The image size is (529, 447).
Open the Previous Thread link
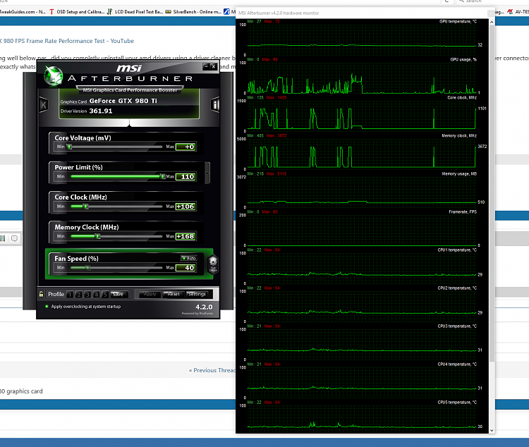coord(212,370)
